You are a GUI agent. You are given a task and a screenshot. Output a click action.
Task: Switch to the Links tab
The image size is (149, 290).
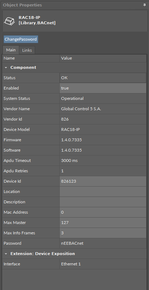(x=27, y=50)
